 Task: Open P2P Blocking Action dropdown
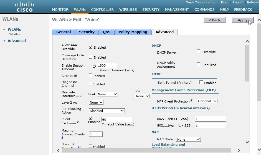click(107, 111)
